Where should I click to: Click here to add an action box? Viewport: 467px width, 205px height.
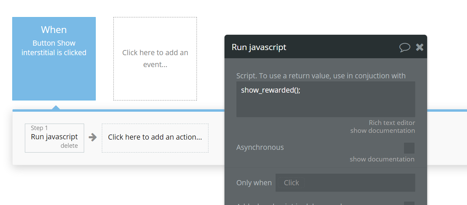click(155, 138)
